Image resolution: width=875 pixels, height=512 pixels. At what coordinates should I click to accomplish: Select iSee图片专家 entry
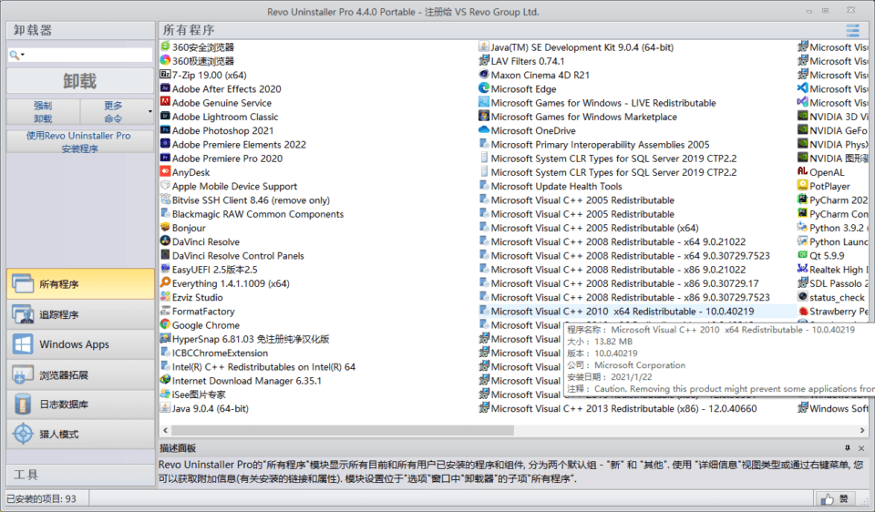pyautogui.click(x=199, y=394)
